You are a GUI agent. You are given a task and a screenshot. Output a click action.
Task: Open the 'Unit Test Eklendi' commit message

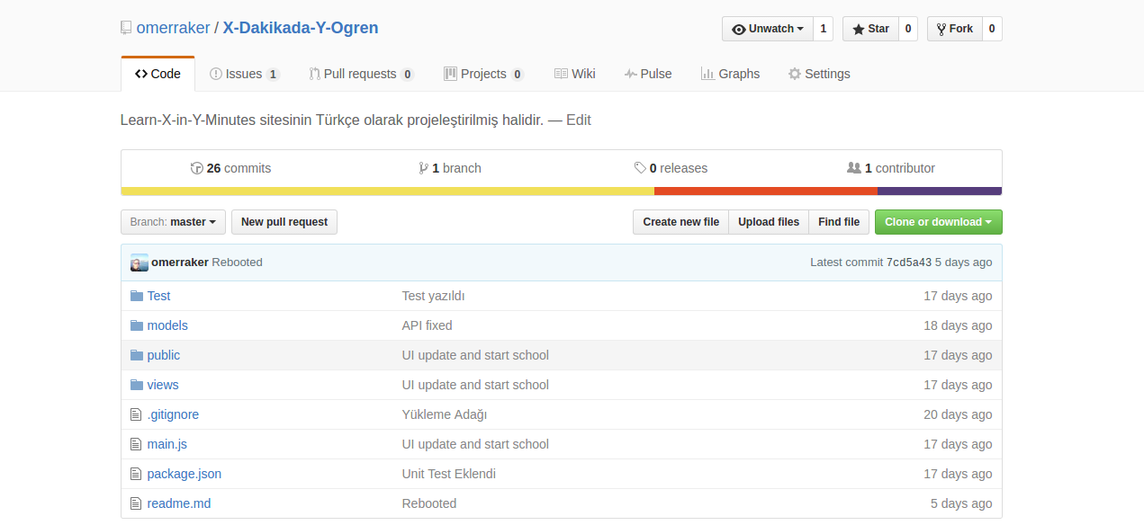448,474
